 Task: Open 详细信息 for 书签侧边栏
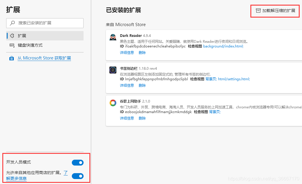127,86
